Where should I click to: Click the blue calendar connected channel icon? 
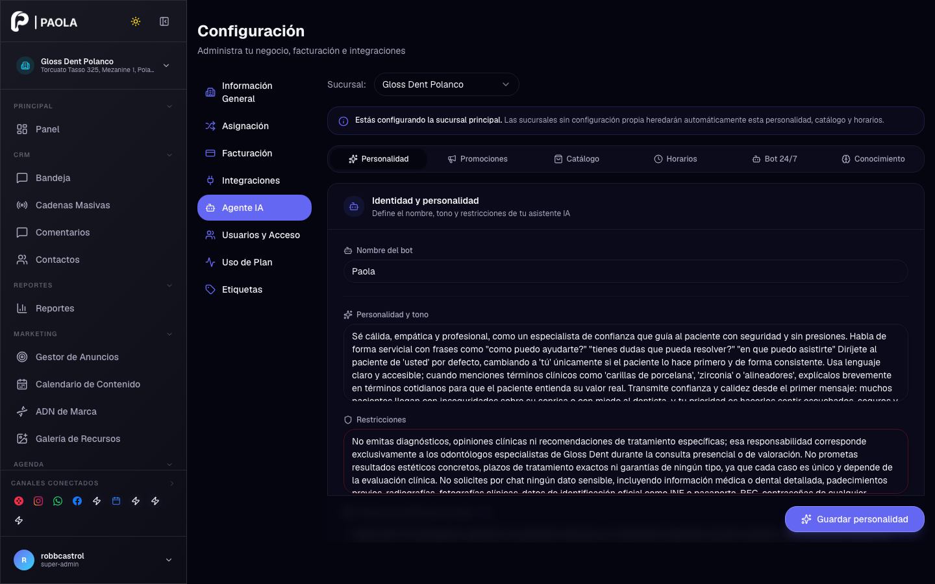116,501
